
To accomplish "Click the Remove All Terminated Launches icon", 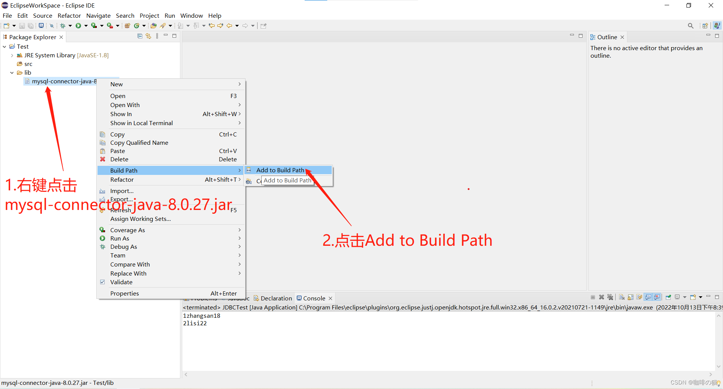I will pyautogui.click(x=610, y=297).
